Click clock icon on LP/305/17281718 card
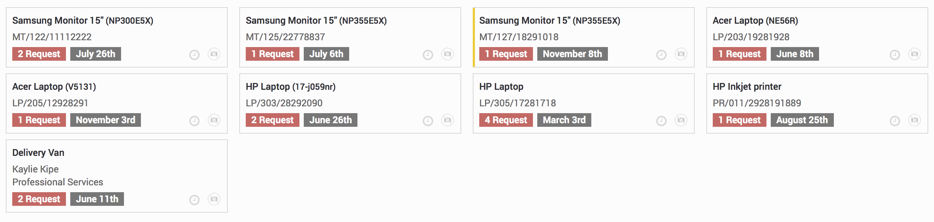This screenshot has height=222, width=934. 661,121
